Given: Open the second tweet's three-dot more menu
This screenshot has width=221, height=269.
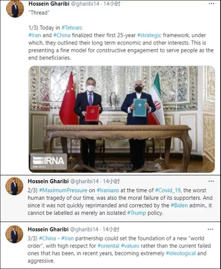Looking at the screenshot, I should [211, 181].
